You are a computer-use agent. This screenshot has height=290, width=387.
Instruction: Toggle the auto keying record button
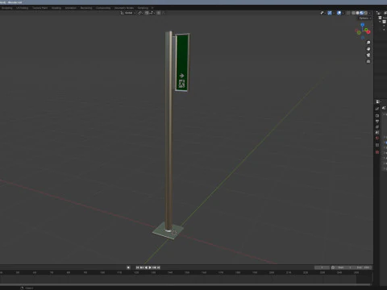click(128, 267)
